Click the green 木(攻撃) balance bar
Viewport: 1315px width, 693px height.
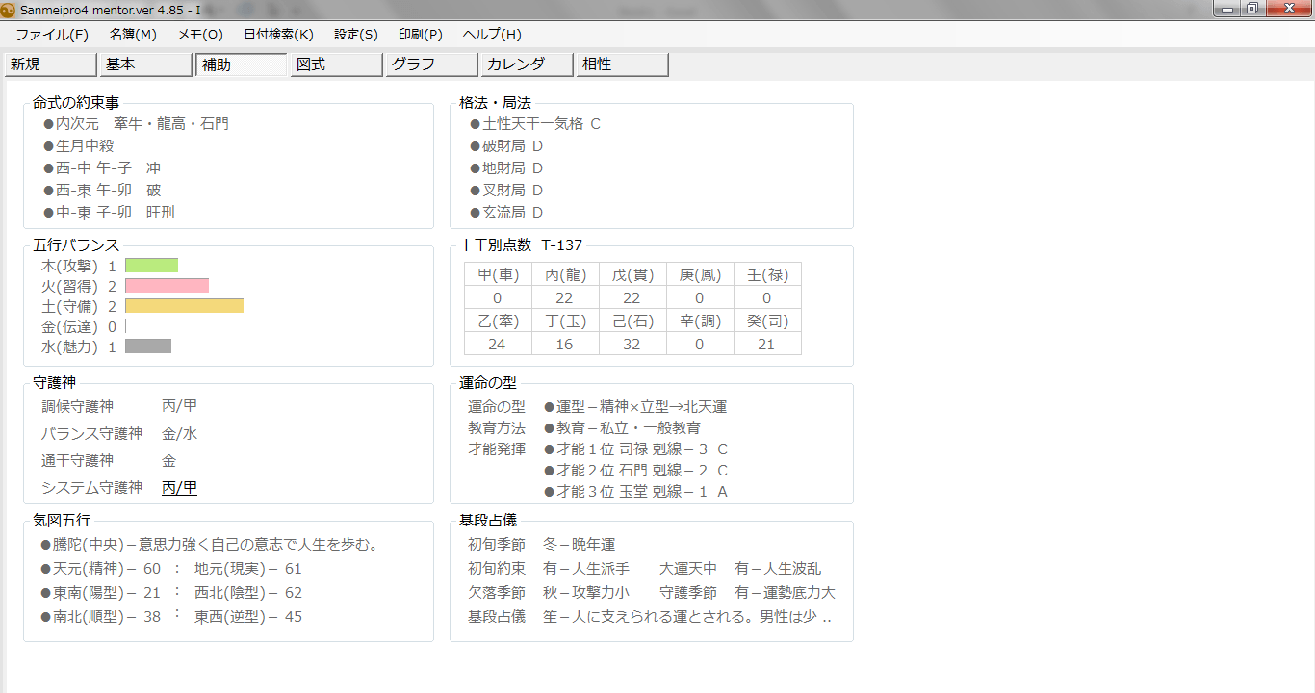point(151,265)
